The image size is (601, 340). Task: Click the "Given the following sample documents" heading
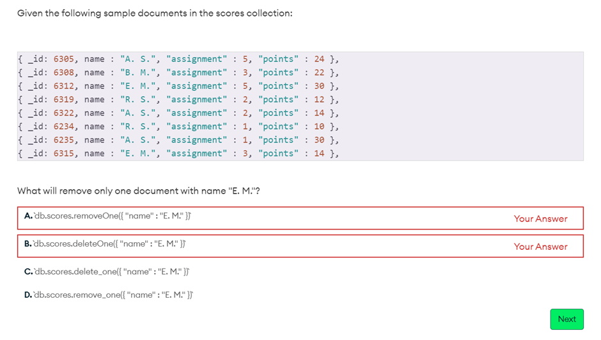[x=155, y=13]
